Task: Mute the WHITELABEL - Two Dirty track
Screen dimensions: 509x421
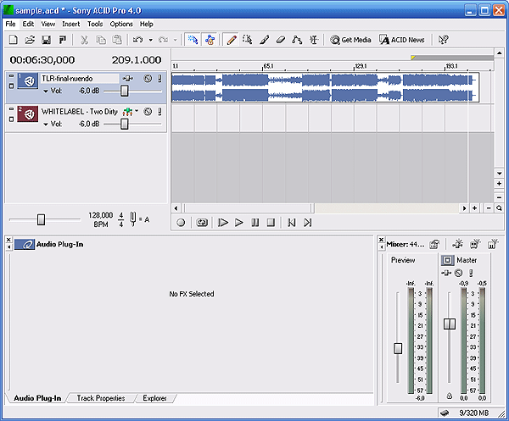Action: [x=147, y=112]
